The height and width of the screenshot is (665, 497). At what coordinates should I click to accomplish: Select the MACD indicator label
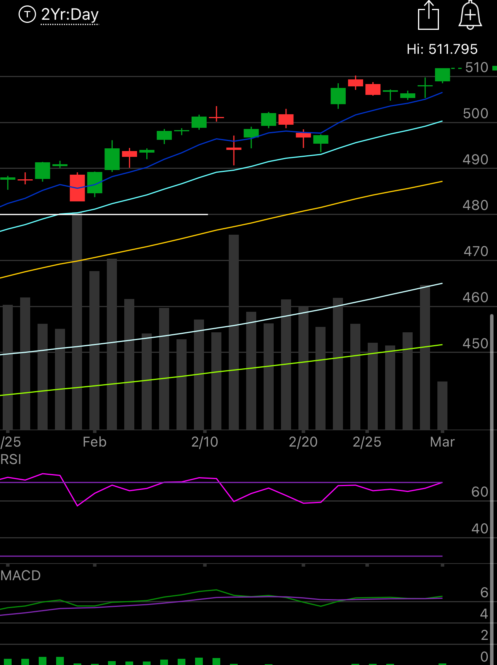pos(21,576)
